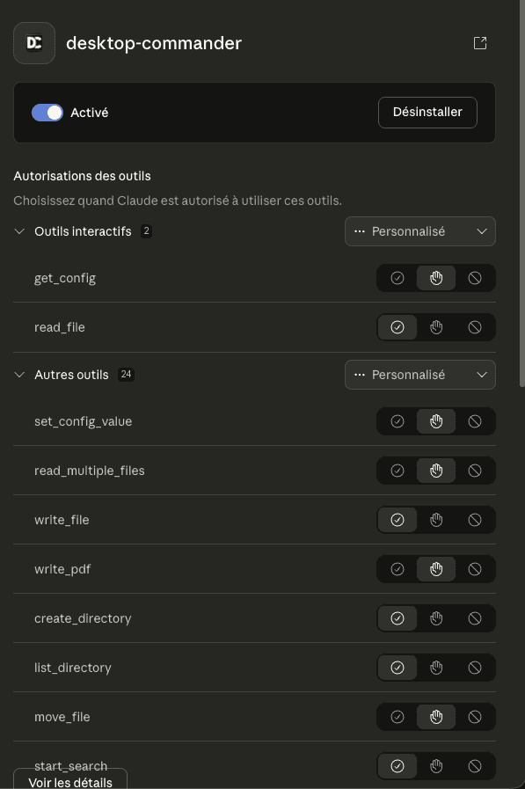The height and width of the screenshot is (789, 525).
Task: Set read_multiple_files to ask permission
Action: [436, 471]
